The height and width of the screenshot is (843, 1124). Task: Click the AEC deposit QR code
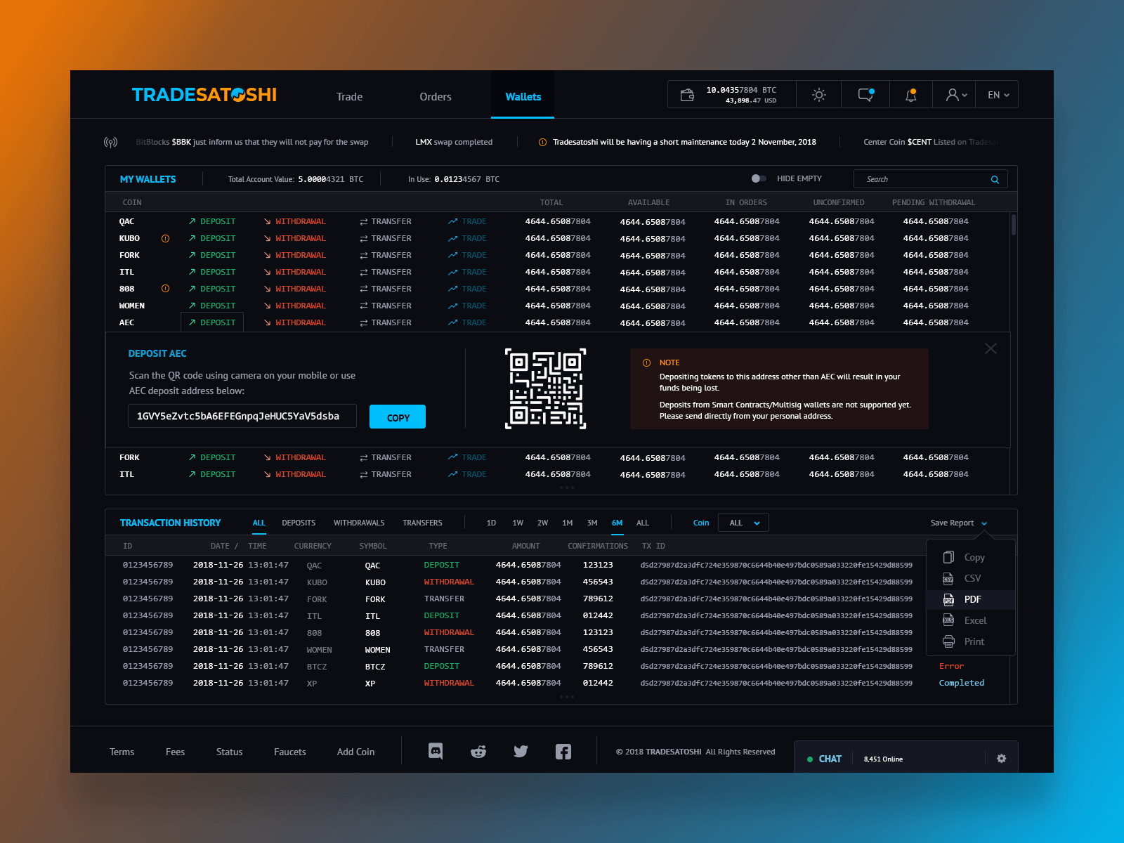click(x=546, y=388)
